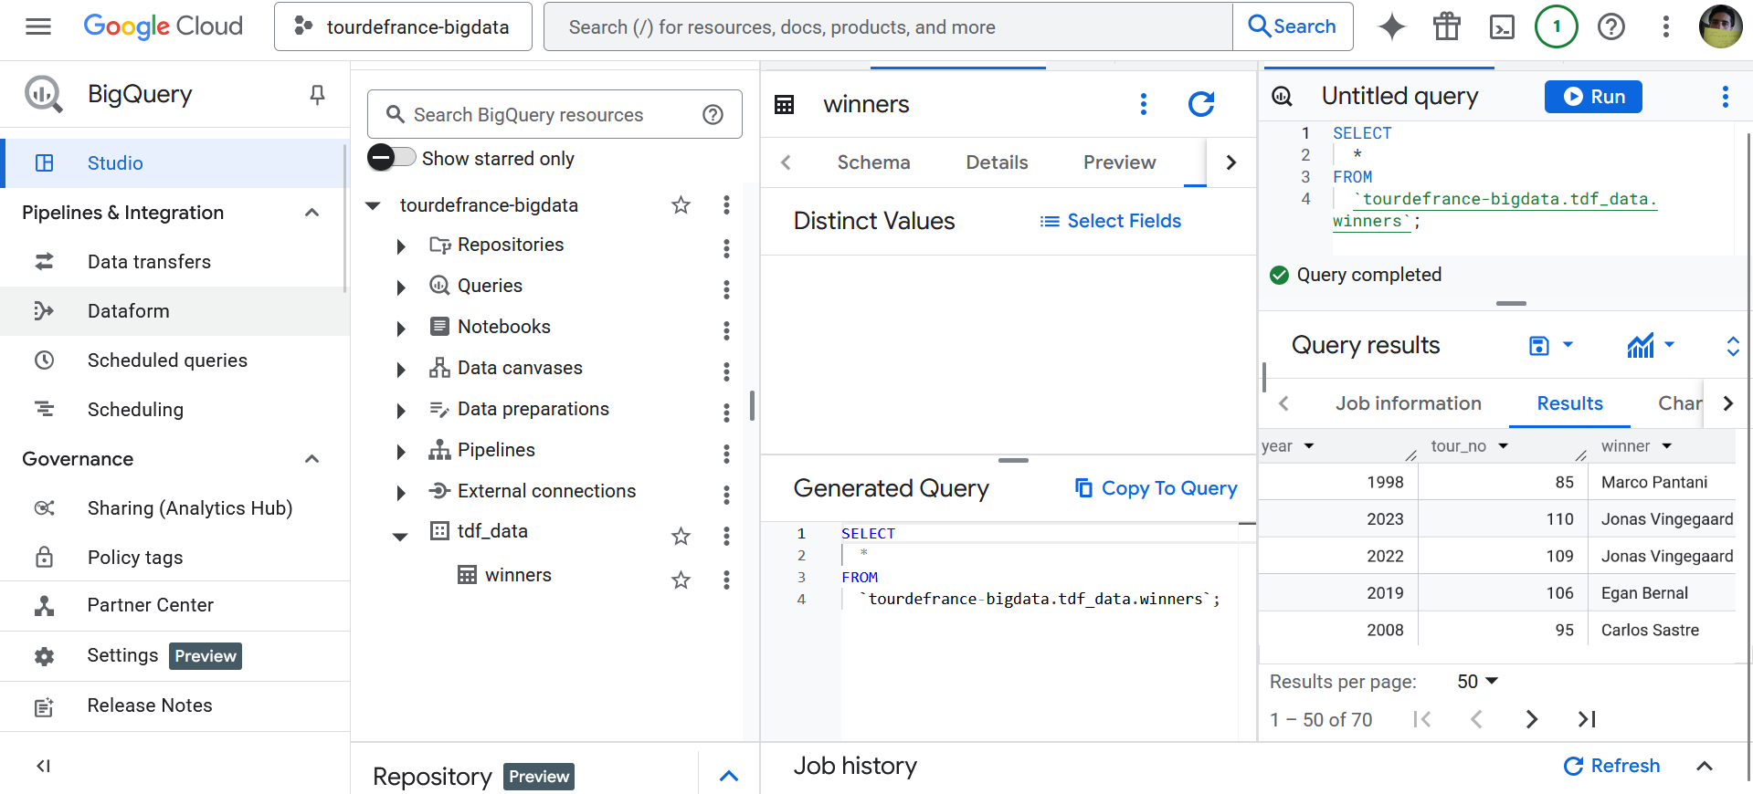Click the Search button in top bar
This screenshot has width=1753, height=794.
(x=1293, y=26)
